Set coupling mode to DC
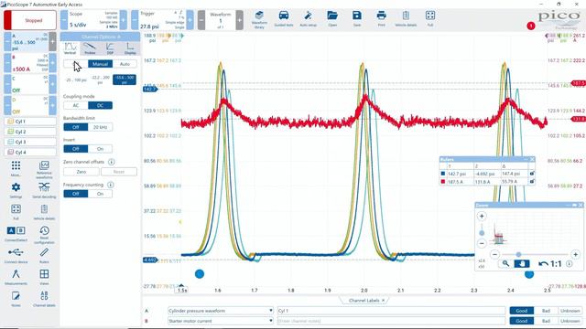This screenshot has width=586, height=329. (100, 106)
